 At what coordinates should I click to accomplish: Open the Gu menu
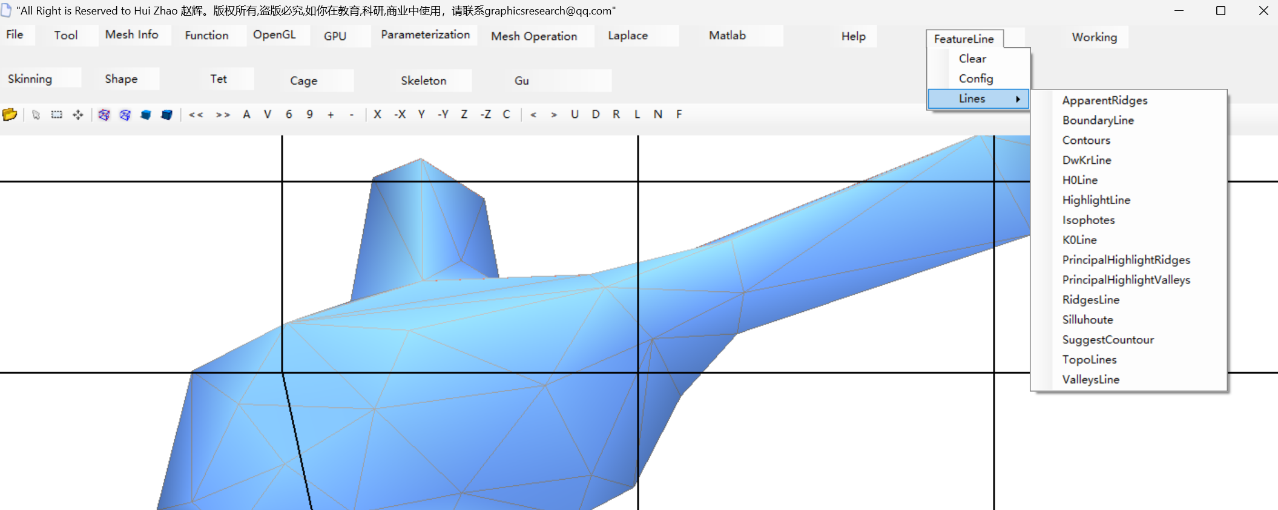click(x=522, y=80)
